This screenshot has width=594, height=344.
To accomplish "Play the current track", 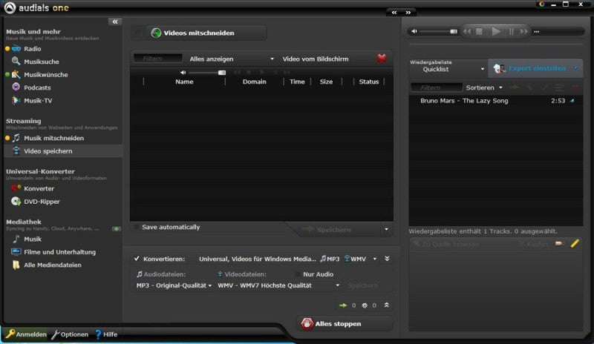I will [495, 31].
